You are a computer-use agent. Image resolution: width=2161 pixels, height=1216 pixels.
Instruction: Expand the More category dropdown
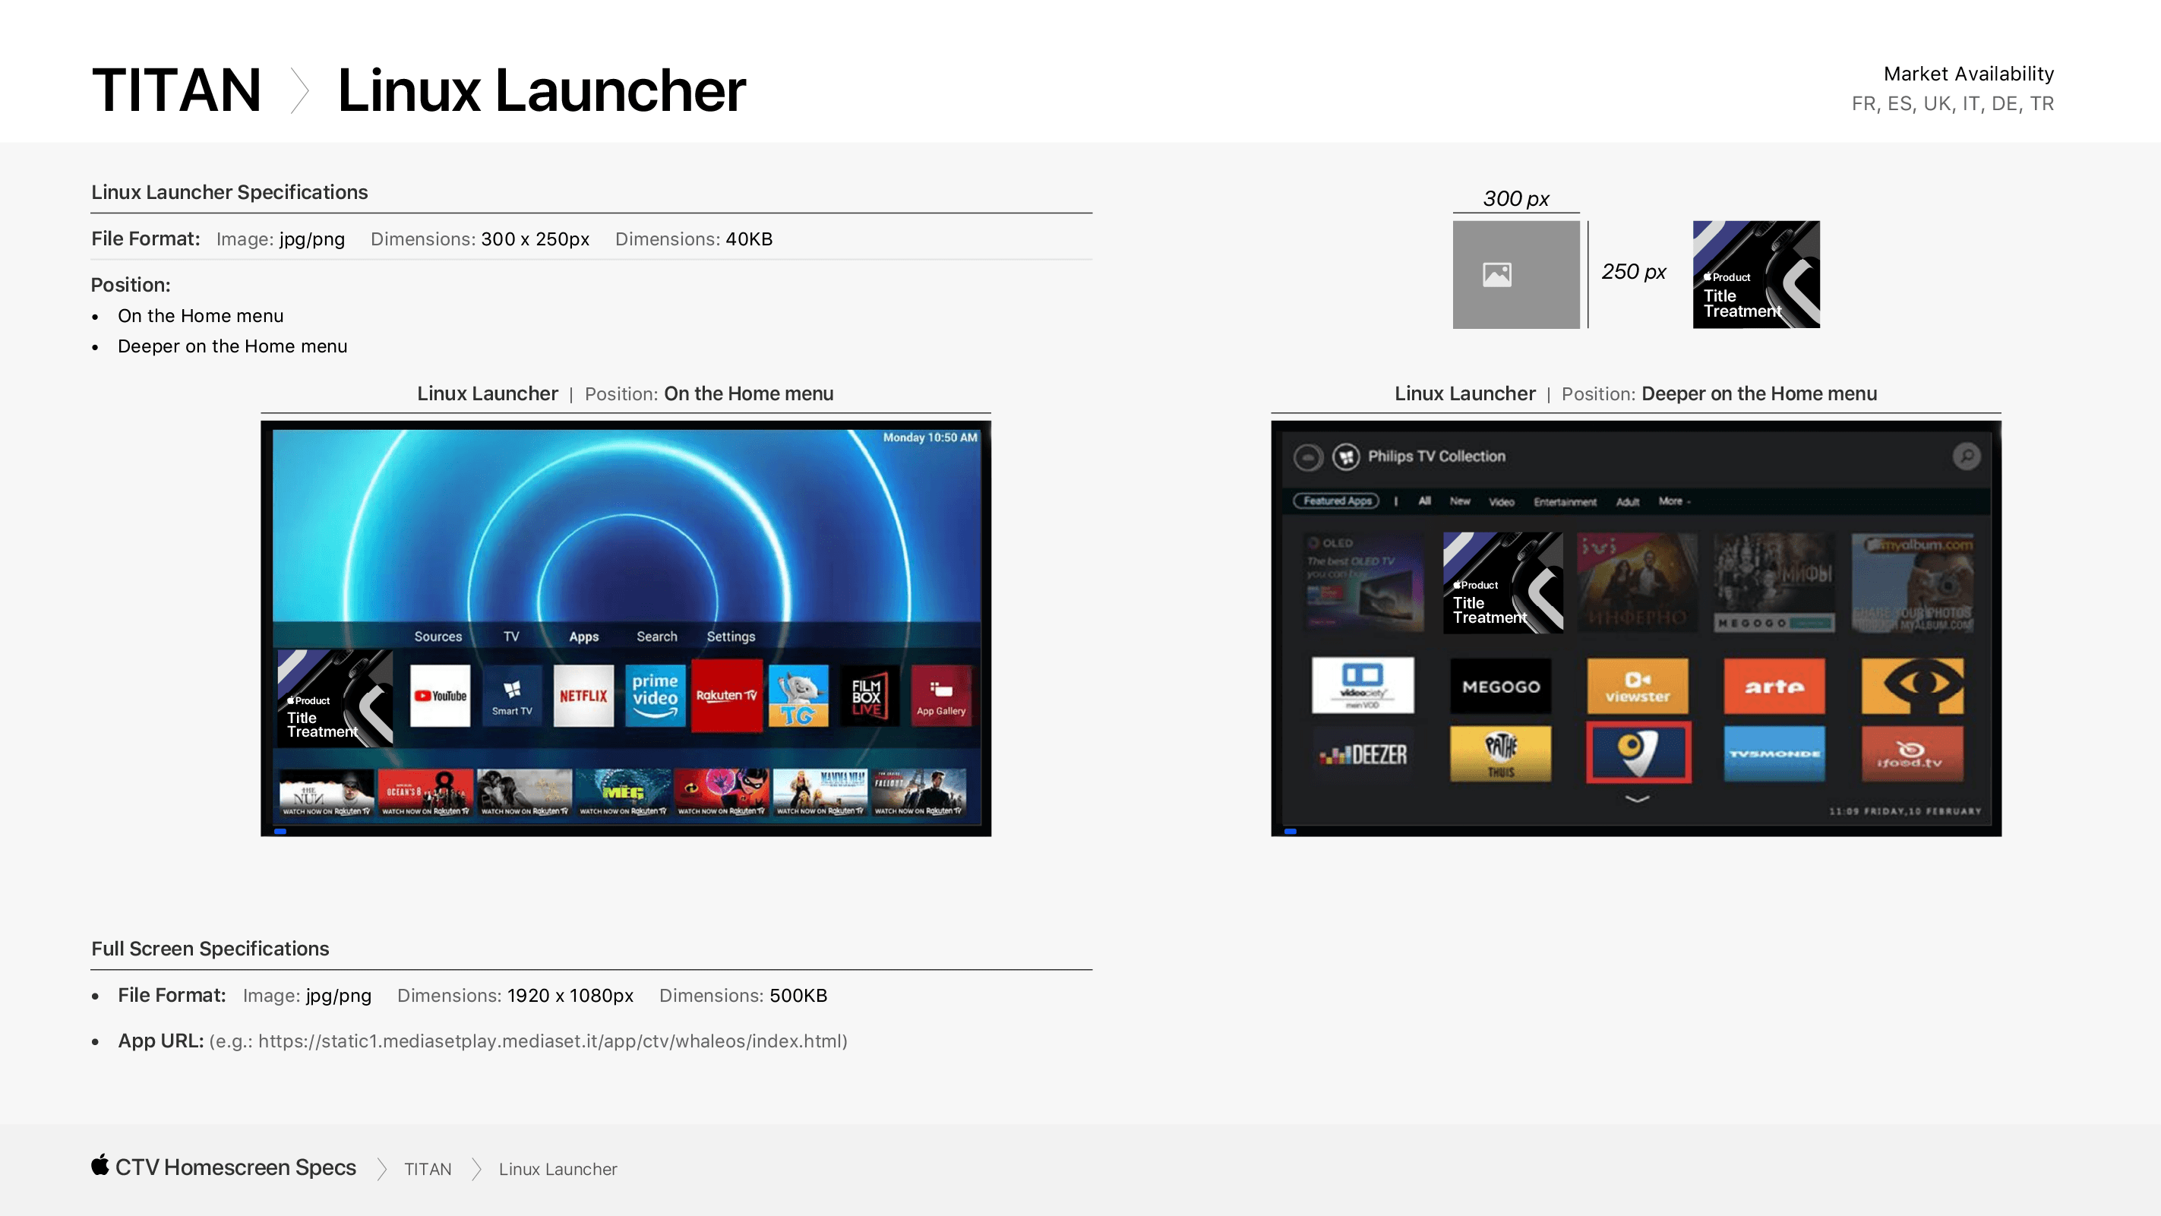pos(1674,501)
